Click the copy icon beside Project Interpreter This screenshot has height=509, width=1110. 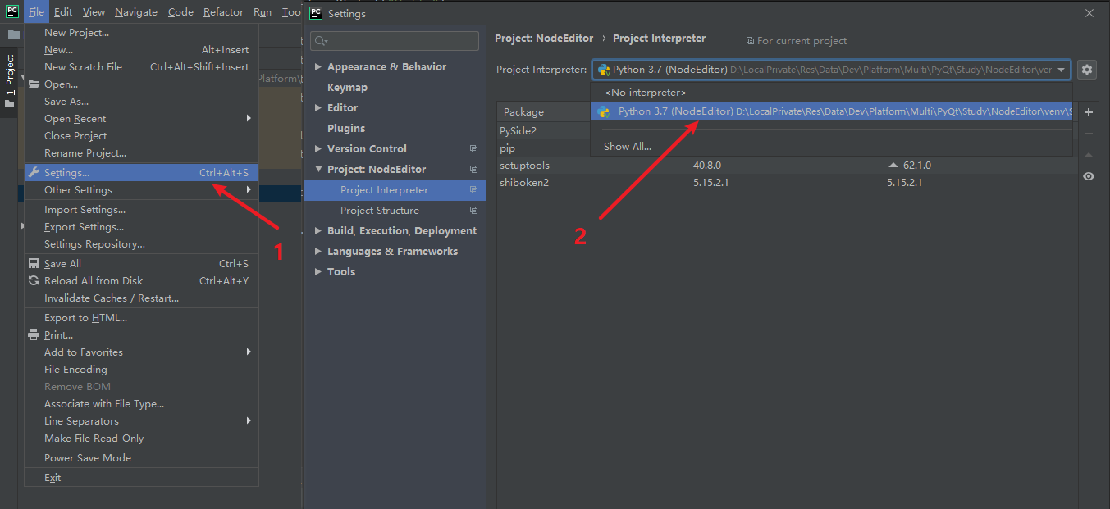[x=473, y=190]
